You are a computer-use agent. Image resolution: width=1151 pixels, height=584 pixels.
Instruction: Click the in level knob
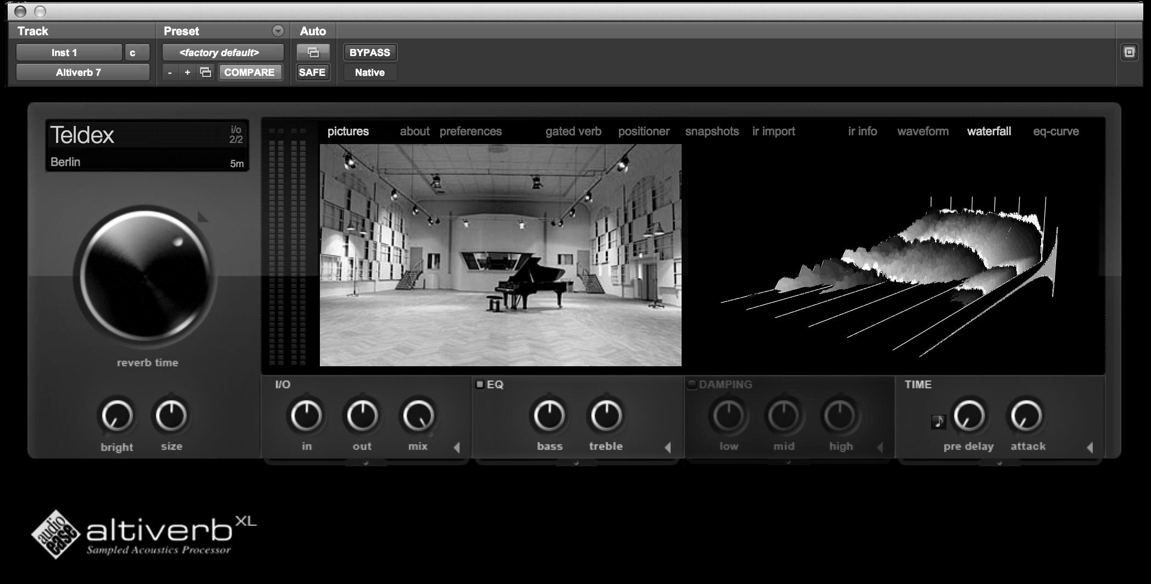[306, 416]
